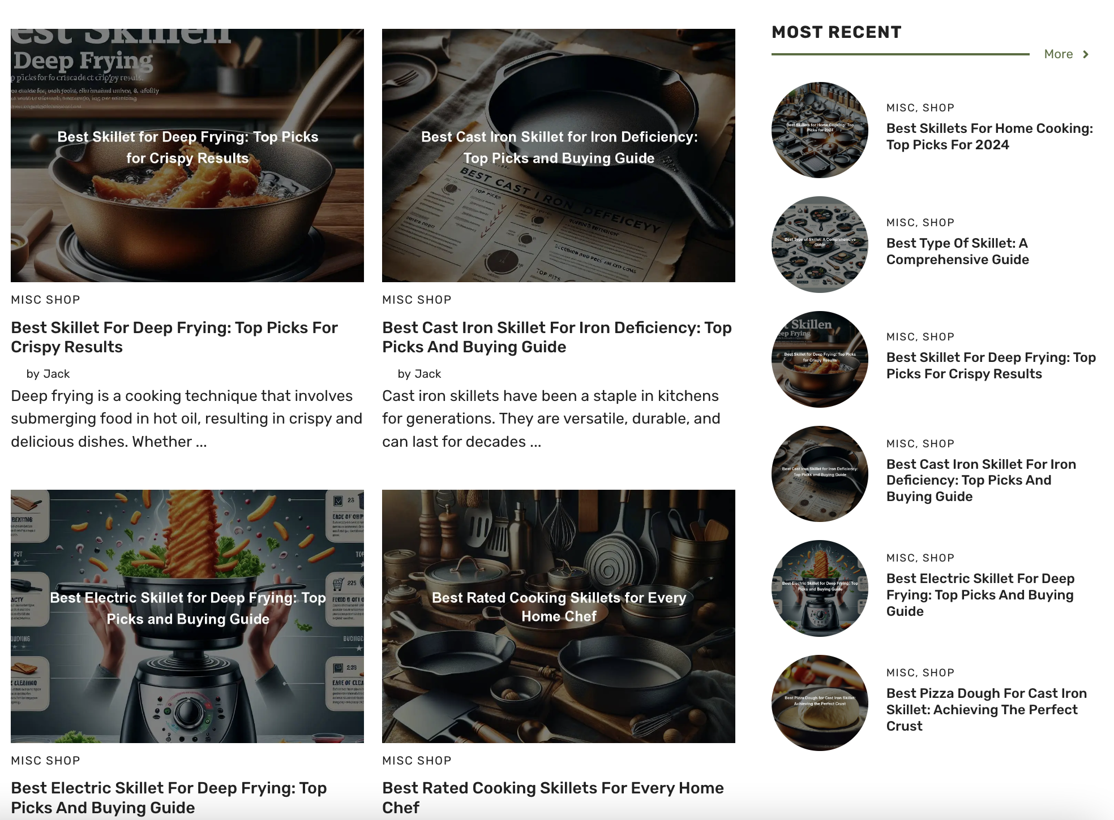Click the electric skillet featured image
This screenshot has width=1114, height=820.
pyautogui.click(x=187, y=616)
